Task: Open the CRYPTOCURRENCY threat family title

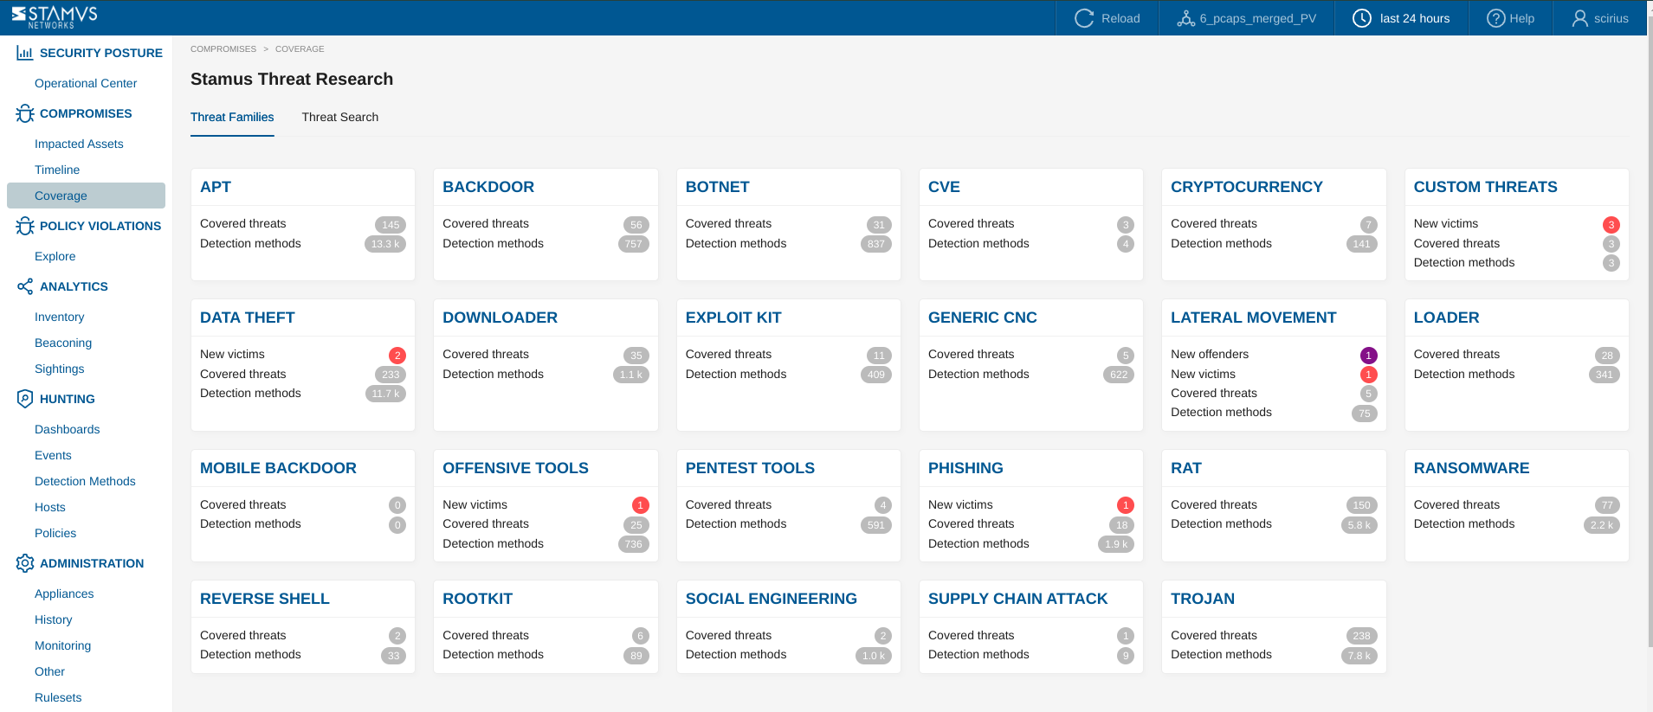Action: (x=1246, y=187)
